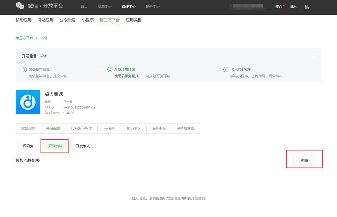Image resolution: width=337 pixels, height=217 pixels.
Task: Switch to 移动应用 tab
Action: (24, 20)
